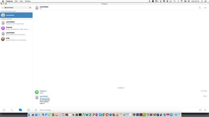Open userinfobot profile from chat header name
Image resolution: width=209 pixels, height=117 pixels.
[x=44, y=7]
